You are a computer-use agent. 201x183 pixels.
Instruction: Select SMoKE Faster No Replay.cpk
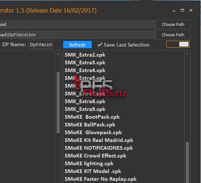point(100,179)
